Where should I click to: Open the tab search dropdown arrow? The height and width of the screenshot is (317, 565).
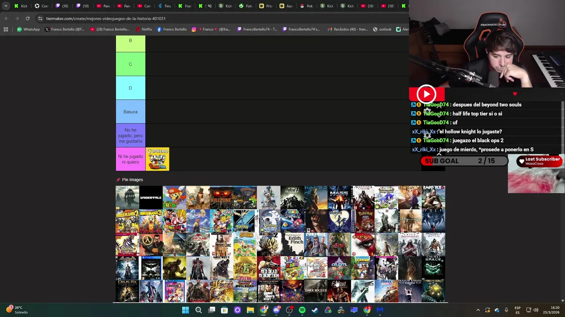point(6,6)
